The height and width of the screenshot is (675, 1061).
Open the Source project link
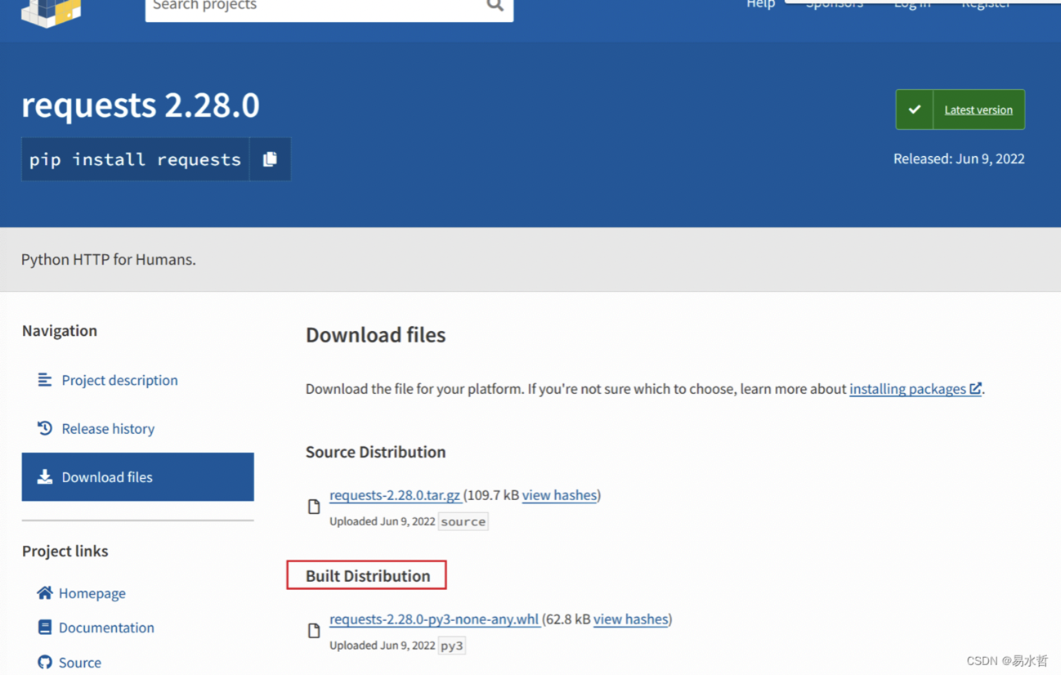[79, 662]
